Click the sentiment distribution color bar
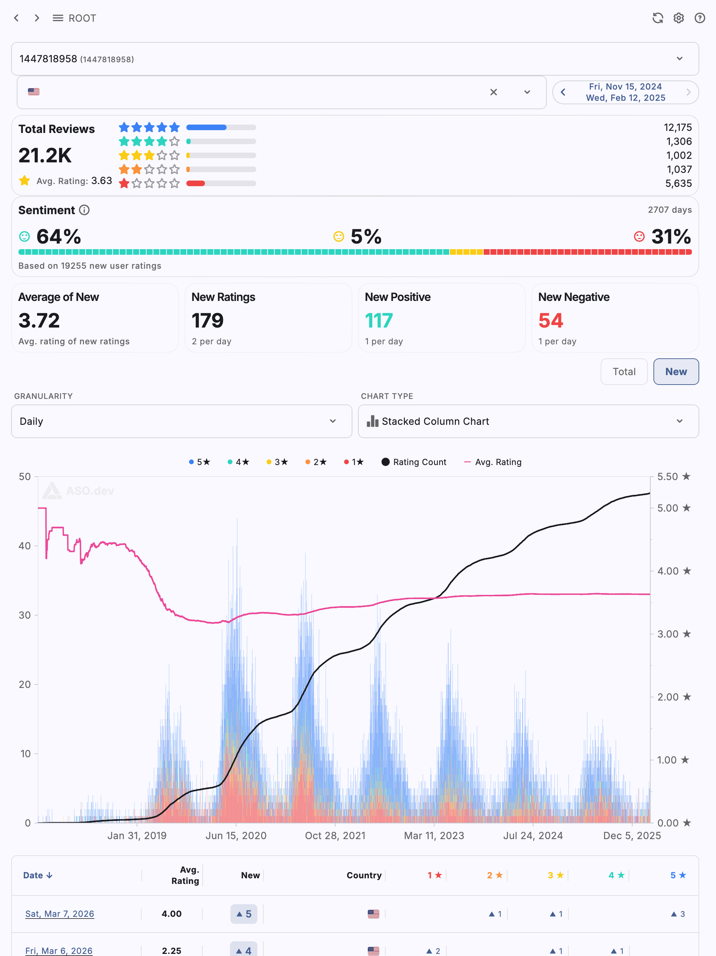Image resolution: width=716 pixels, height=956 pixels. 355,252
